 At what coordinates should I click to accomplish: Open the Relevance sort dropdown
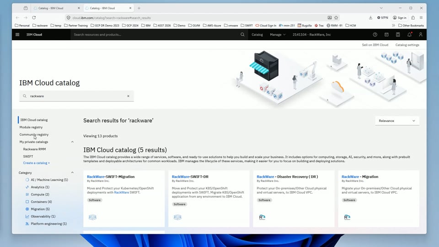(x=397, y=121)
